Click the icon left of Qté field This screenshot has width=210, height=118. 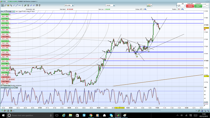[x=179, y=6]
